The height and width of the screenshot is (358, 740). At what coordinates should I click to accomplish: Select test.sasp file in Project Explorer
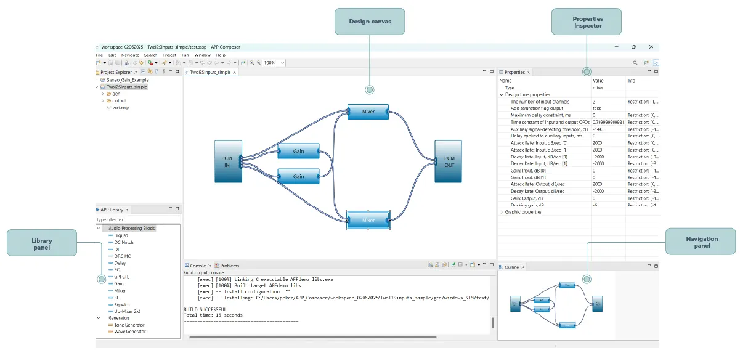pyautogui.click(x=120, y=107)
